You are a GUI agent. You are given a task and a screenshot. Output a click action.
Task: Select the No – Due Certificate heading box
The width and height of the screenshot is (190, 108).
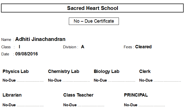pyautogui.click(x=94, y=21)
